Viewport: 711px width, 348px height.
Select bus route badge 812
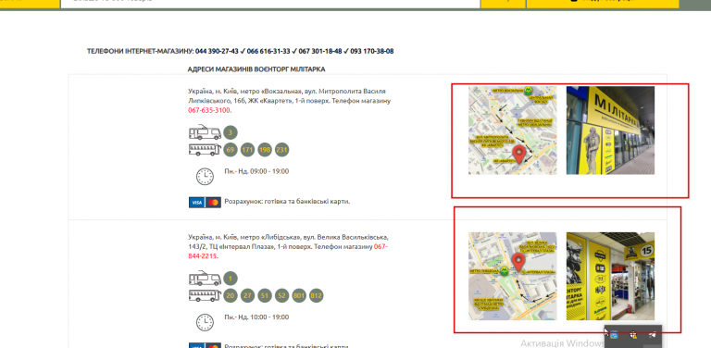[316, 296]
